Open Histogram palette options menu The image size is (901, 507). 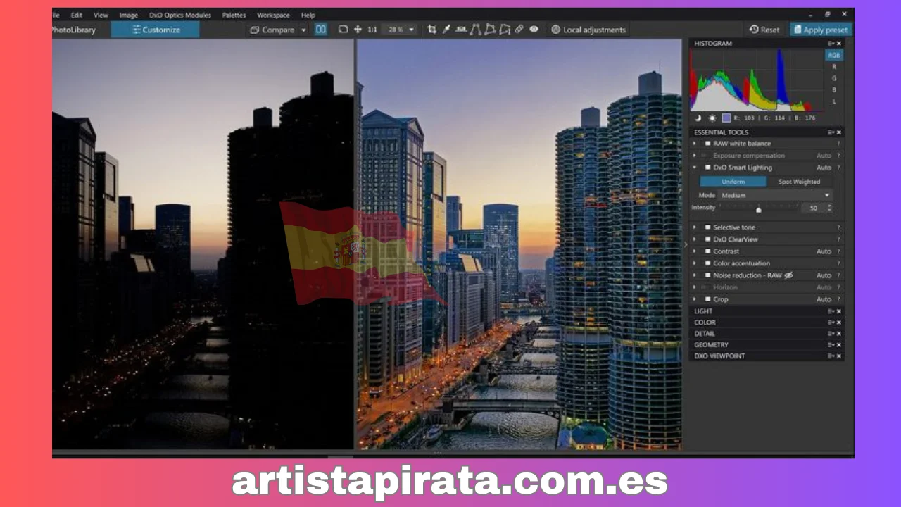(831, 44)
